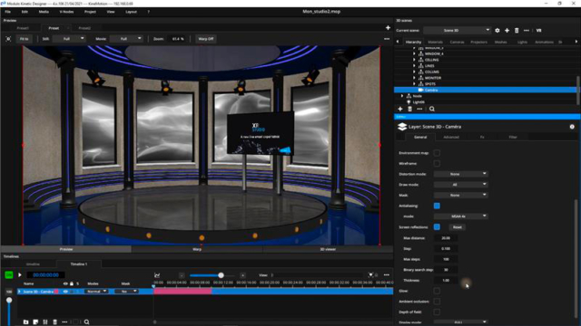Click the timeline trash icon at bottom
The height and width of the screenshot is (326, 581).
coord(54,322)
